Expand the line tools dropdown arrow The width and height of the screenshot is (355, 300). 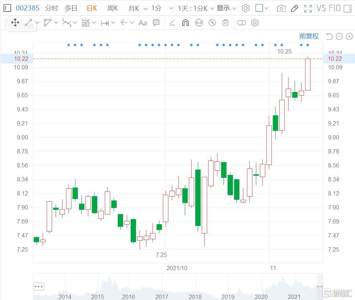(37, 23)
